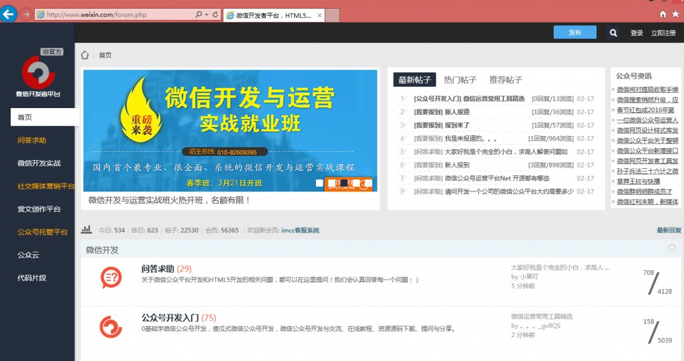This screenshot has height=361, width=684.
Task: Click the browser forward arrow button
Action: [26, 15]
